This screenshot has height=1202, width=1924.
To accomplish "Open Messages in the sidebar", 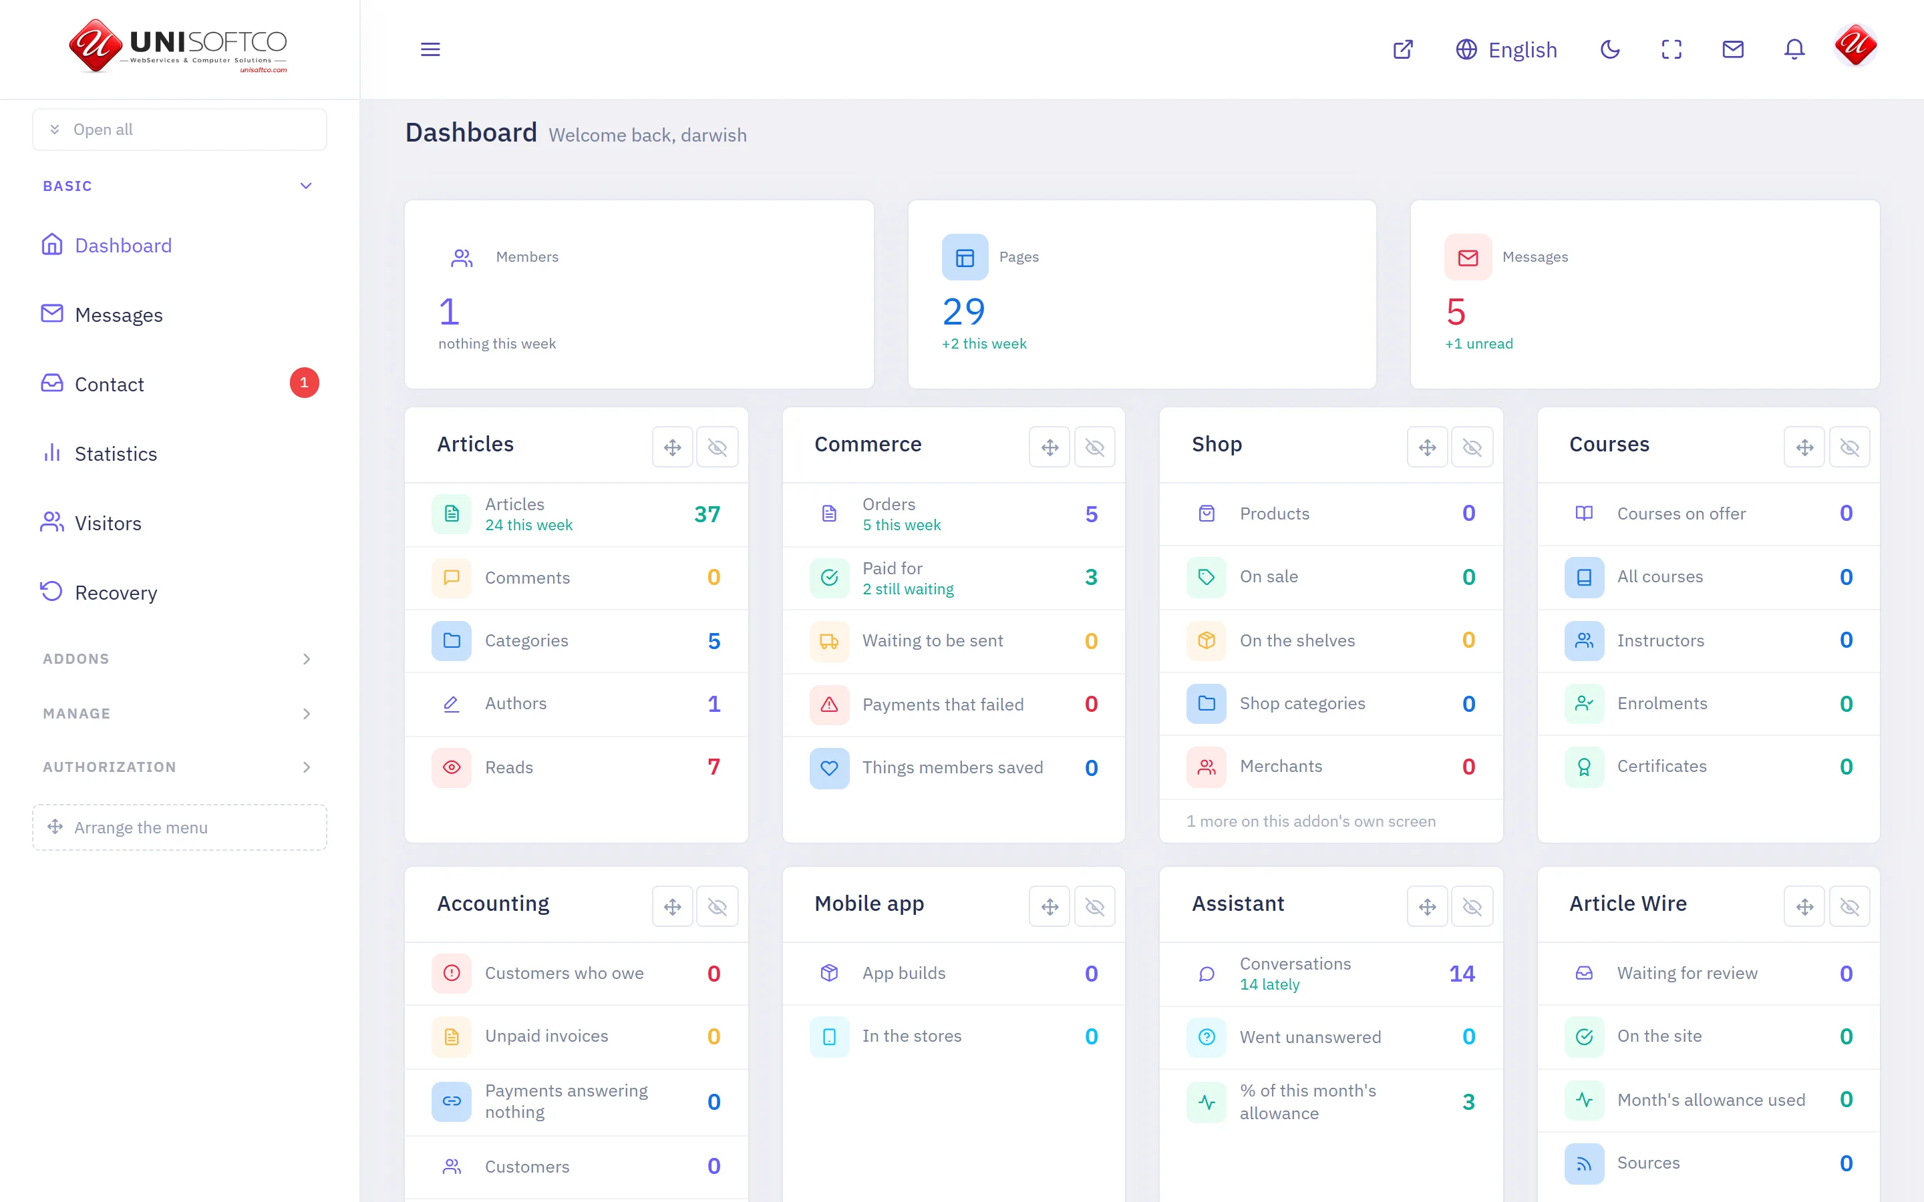I will click(180, 315).
